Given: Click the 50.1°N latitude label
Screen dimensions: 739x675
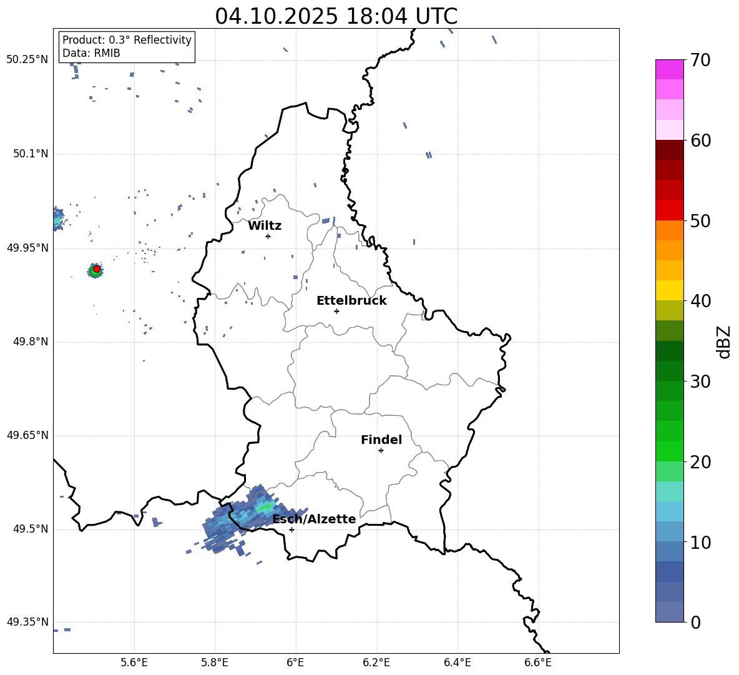Looking at the screenshot, I should (31, 154).
